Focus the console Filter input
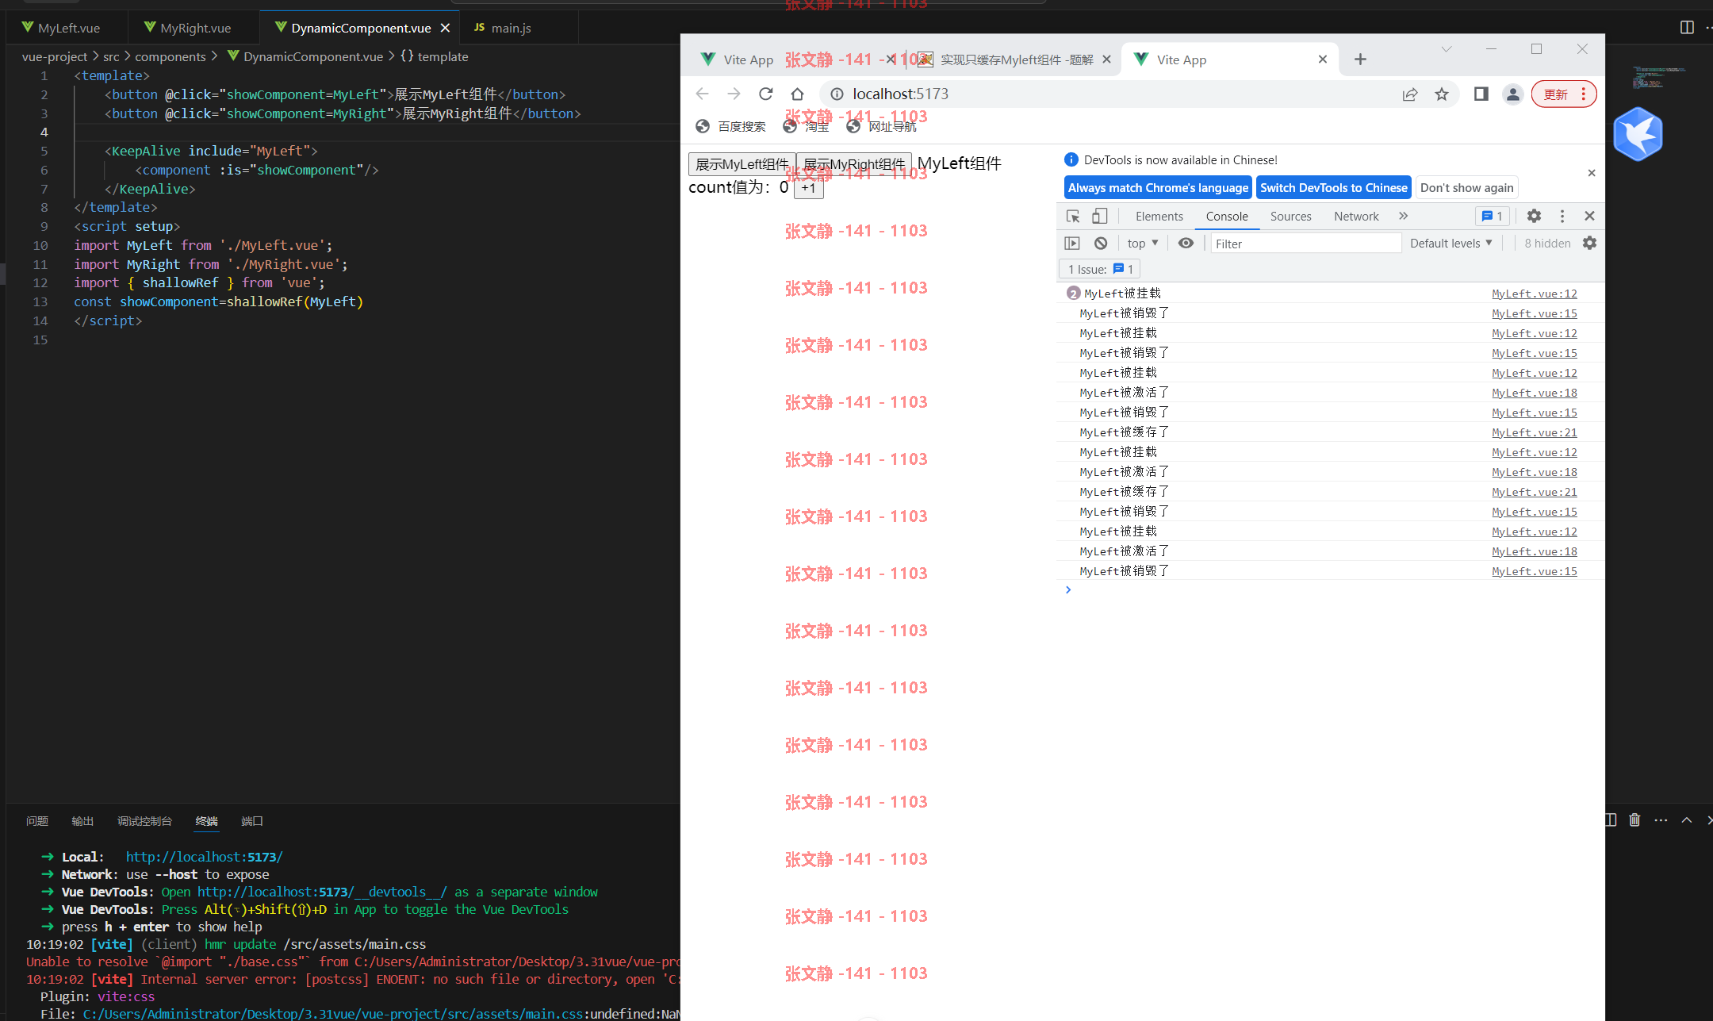 point(1305,244)
